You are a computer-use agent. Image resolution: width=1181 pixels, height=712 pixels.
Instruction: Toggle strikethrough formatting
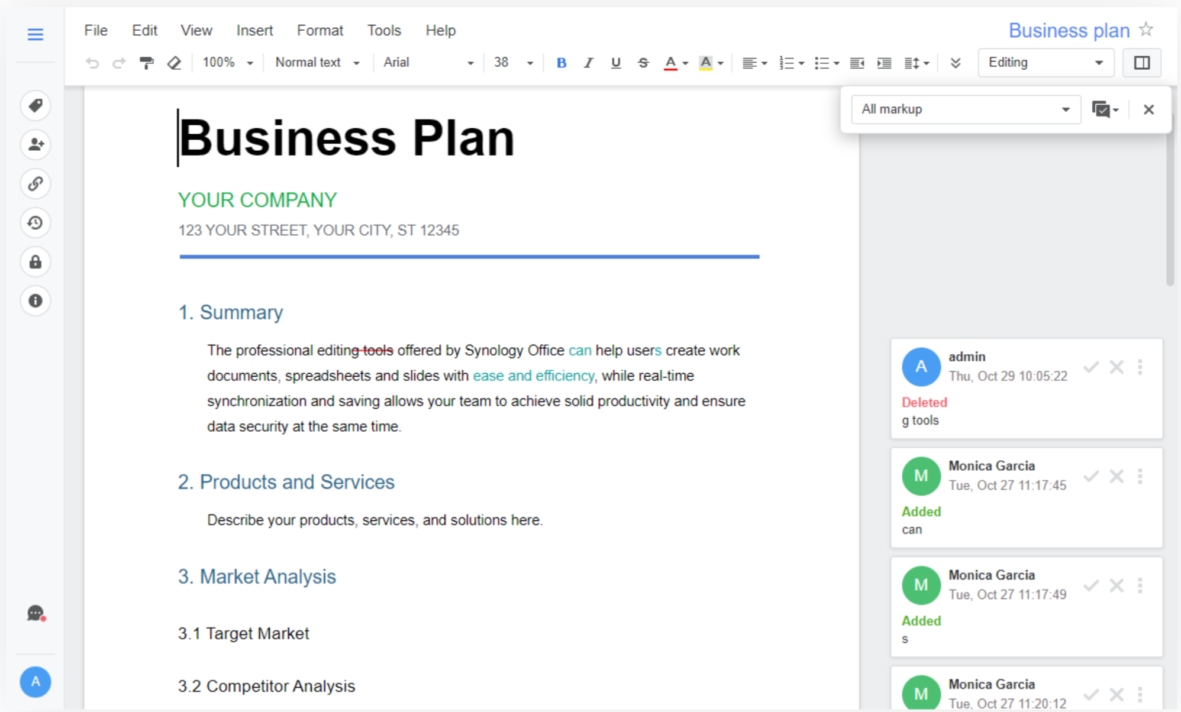click(x=643, y=63)
